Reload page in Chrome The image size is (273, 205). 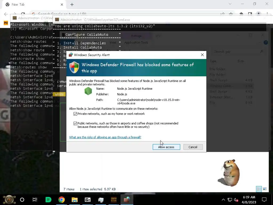(x=23, y=14)
